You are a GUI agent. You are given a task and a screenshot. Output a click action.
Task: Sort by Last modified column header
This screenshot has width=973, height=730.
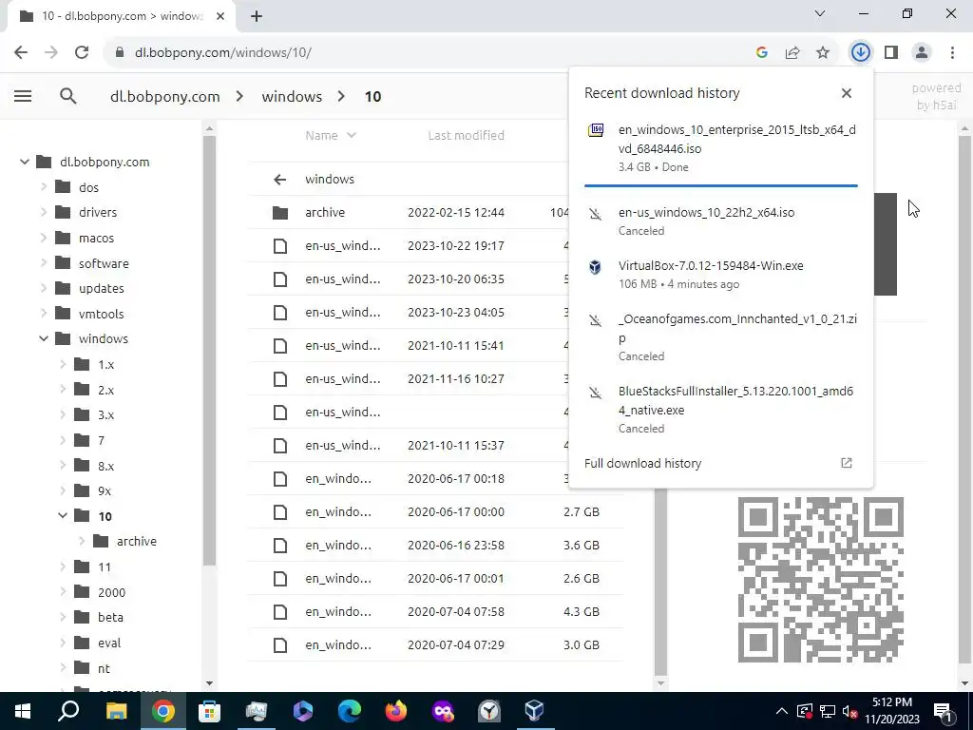466,135
